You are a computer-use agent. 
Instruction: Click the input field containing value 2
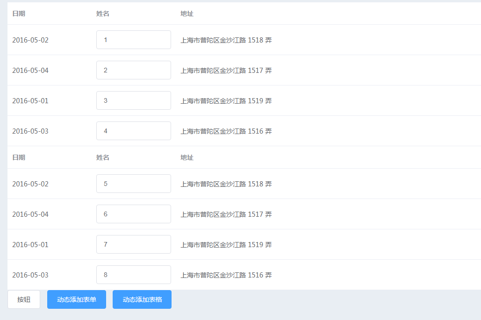click(133, 70)
